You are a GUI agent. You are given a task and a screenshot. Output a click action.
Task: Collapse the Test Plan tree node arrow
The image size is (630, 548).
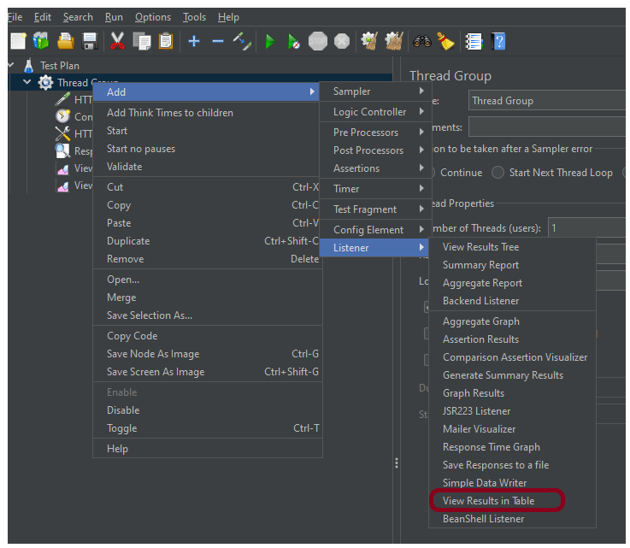[x=10, y=65]
